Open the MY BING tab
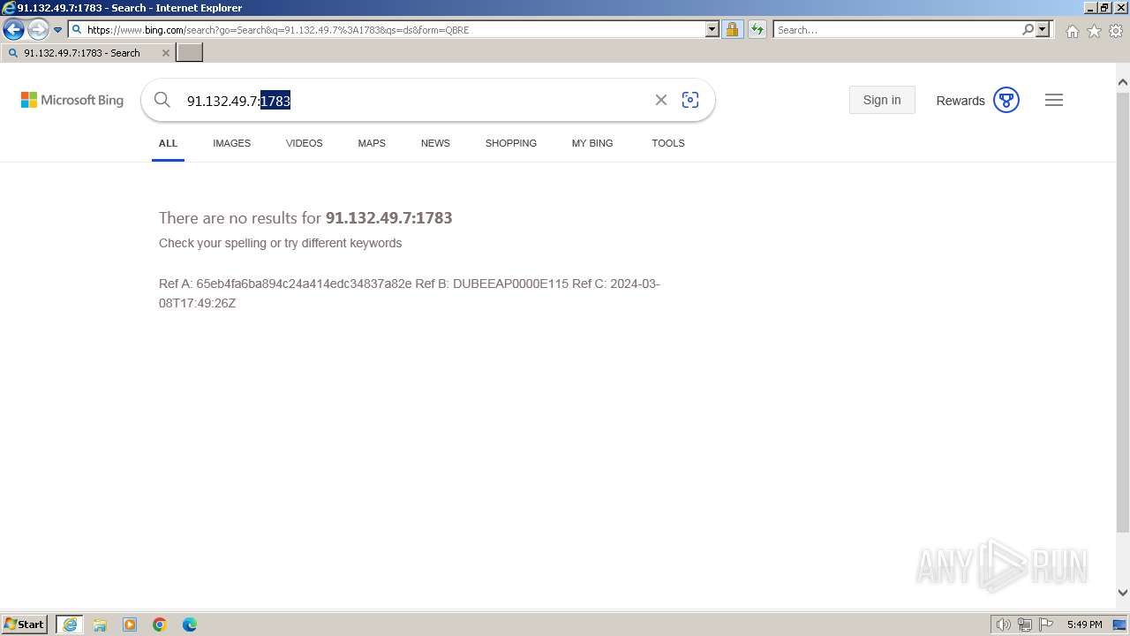The width and height of the screenshot is (1130, 636). 592,143
